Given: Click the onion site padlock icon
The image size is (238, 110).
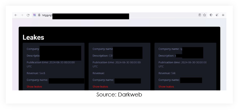Looking at the screenshot, I should coord(39,15).
